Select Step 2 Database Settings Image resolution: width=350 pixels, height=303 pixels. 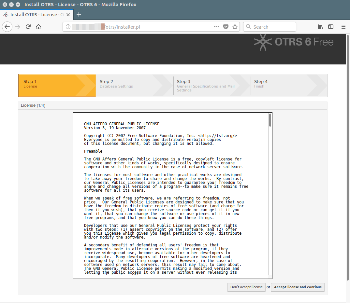point(135,85)
